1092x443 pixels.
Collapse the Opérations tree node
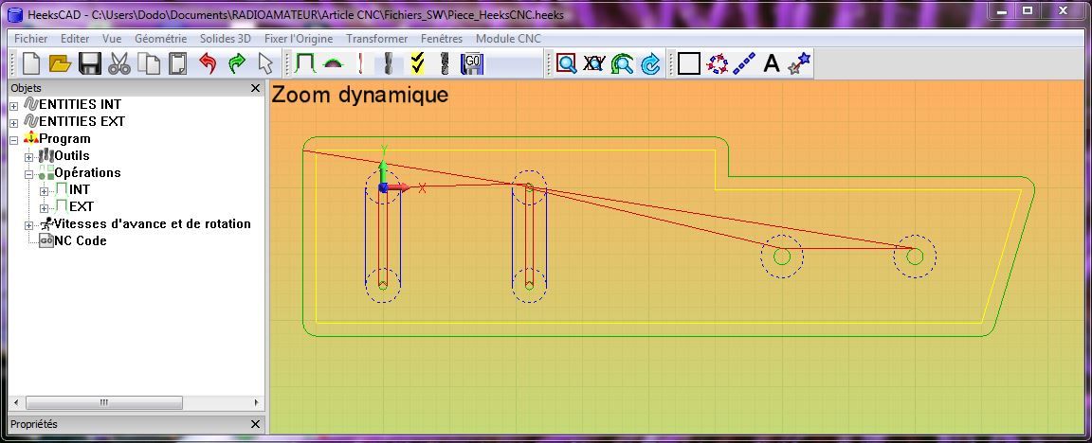click(29, 174)
